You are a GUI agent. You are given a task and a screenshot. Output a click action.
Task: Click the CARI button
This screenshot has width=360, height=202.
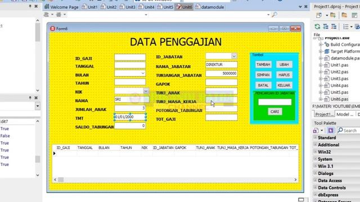tap(274, 112)
